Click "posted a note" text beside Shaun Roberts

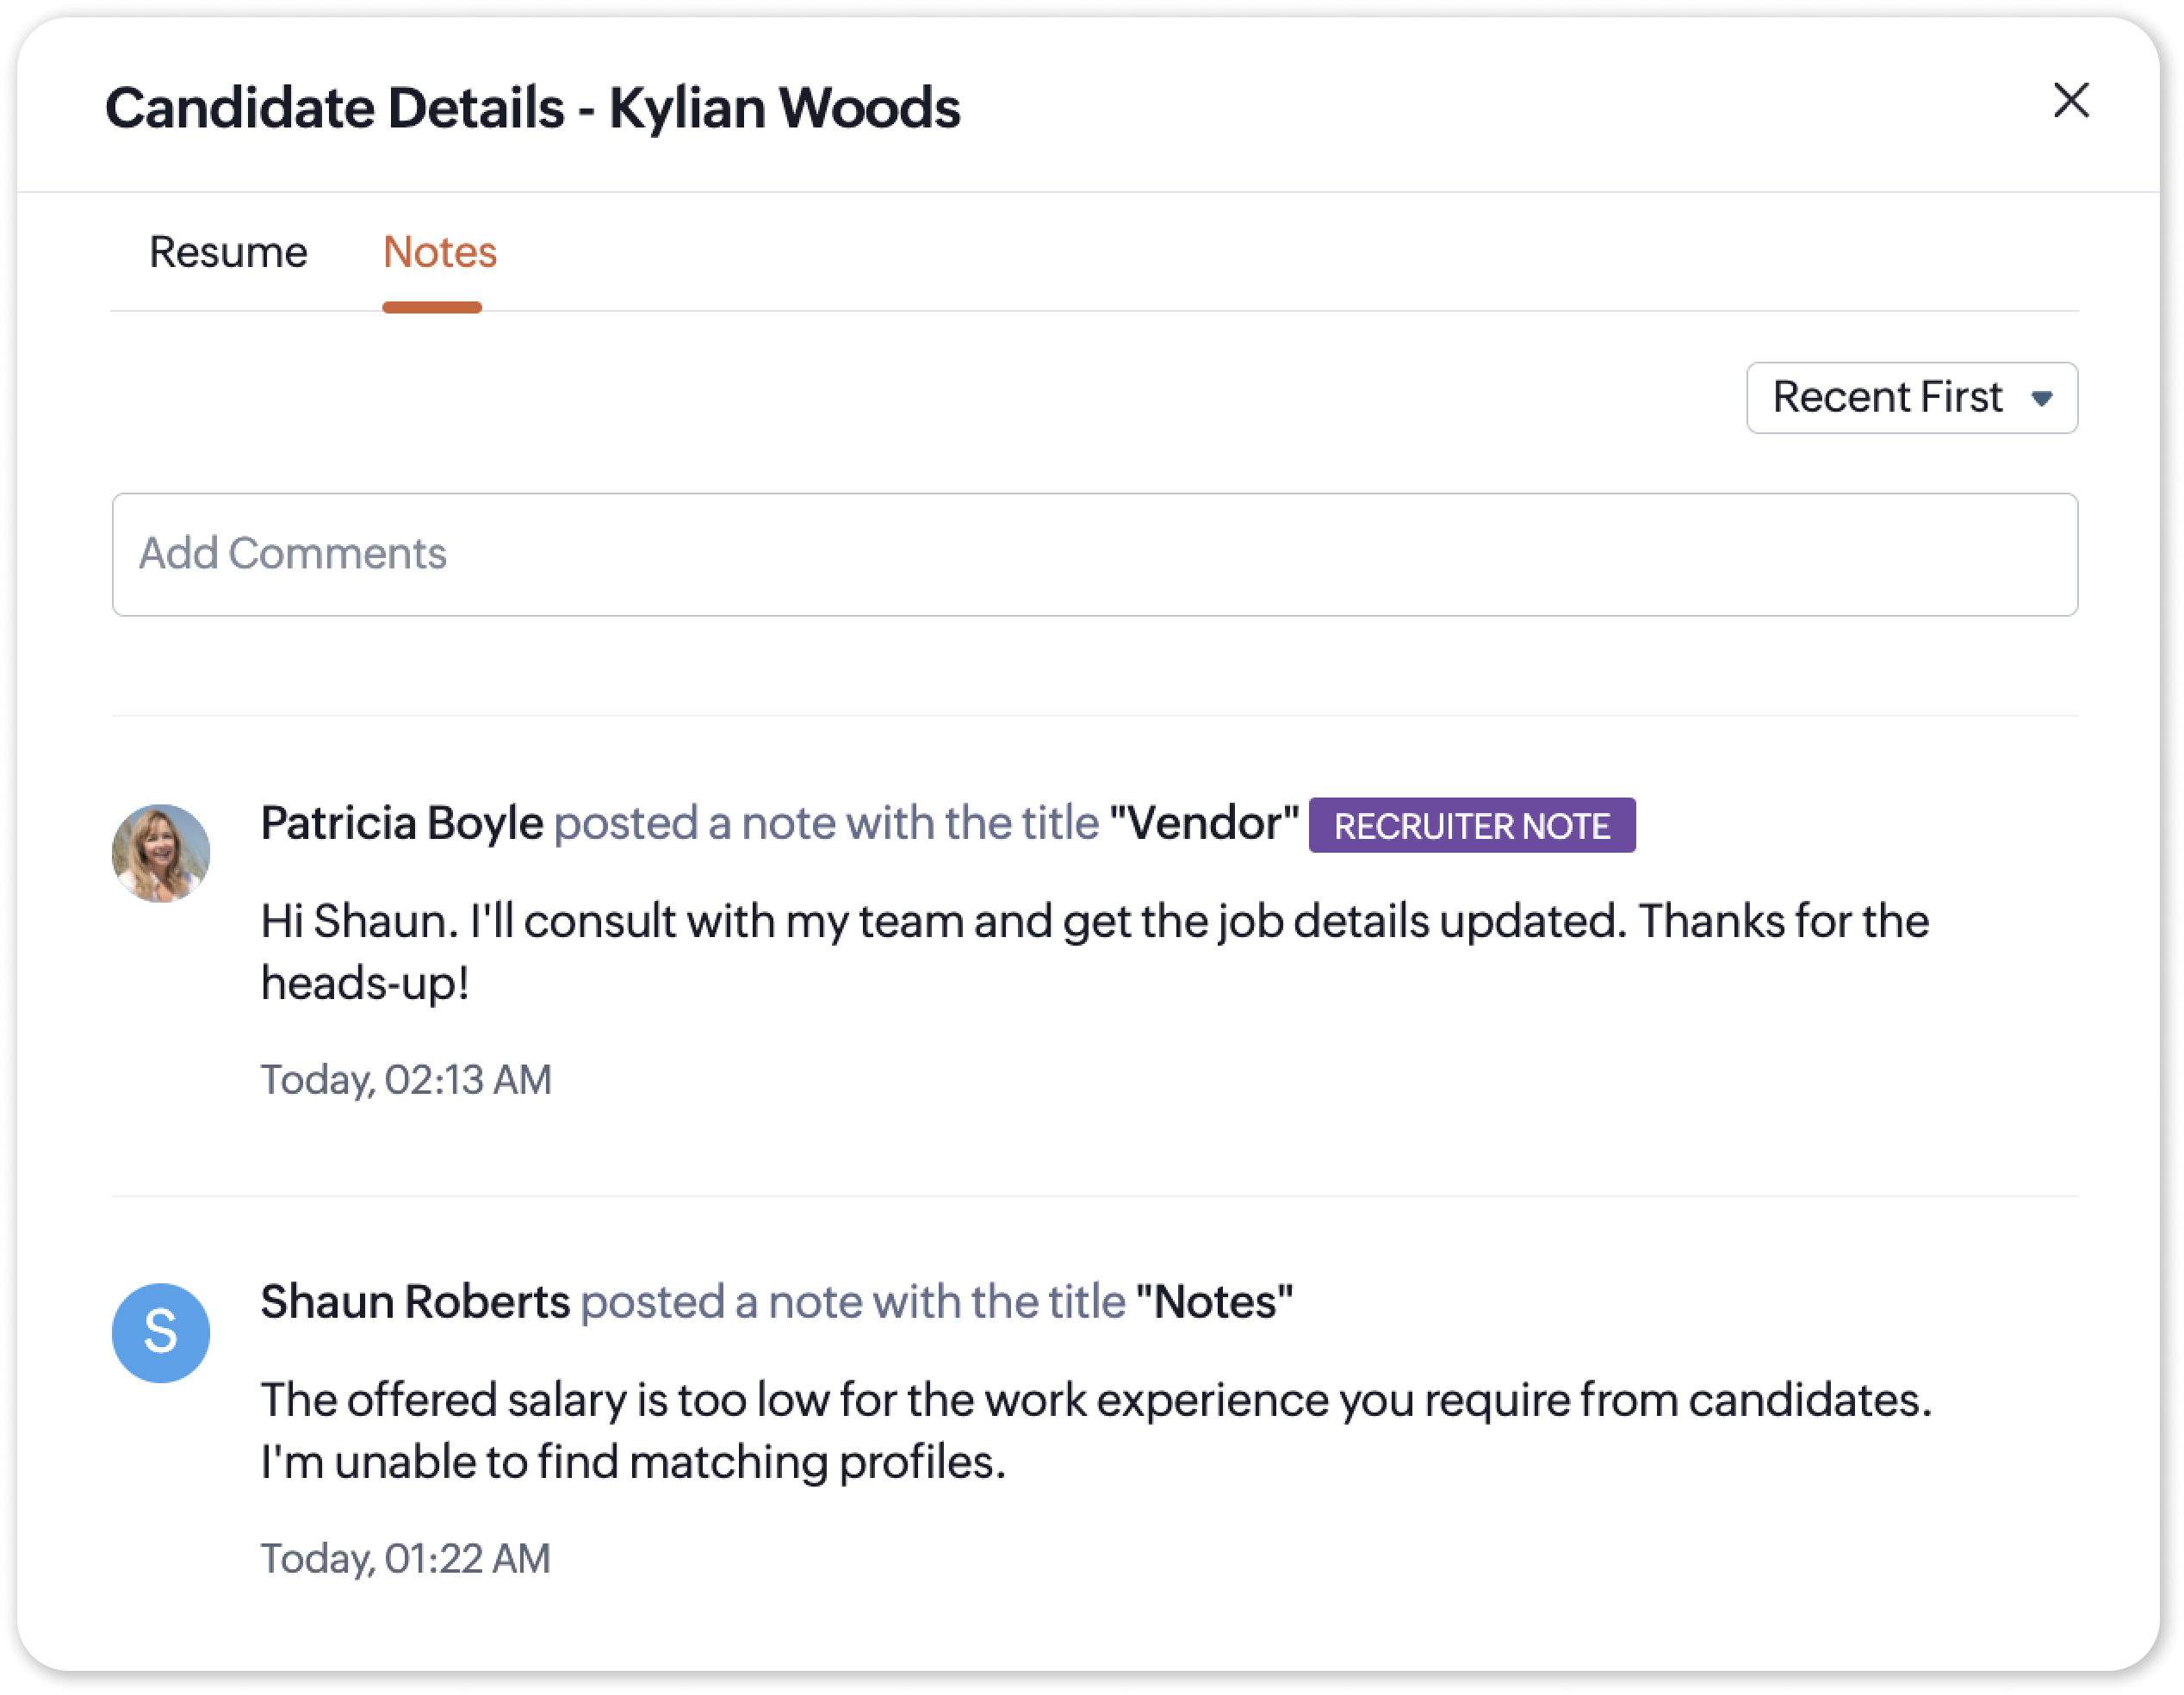tap(852, 1302)
